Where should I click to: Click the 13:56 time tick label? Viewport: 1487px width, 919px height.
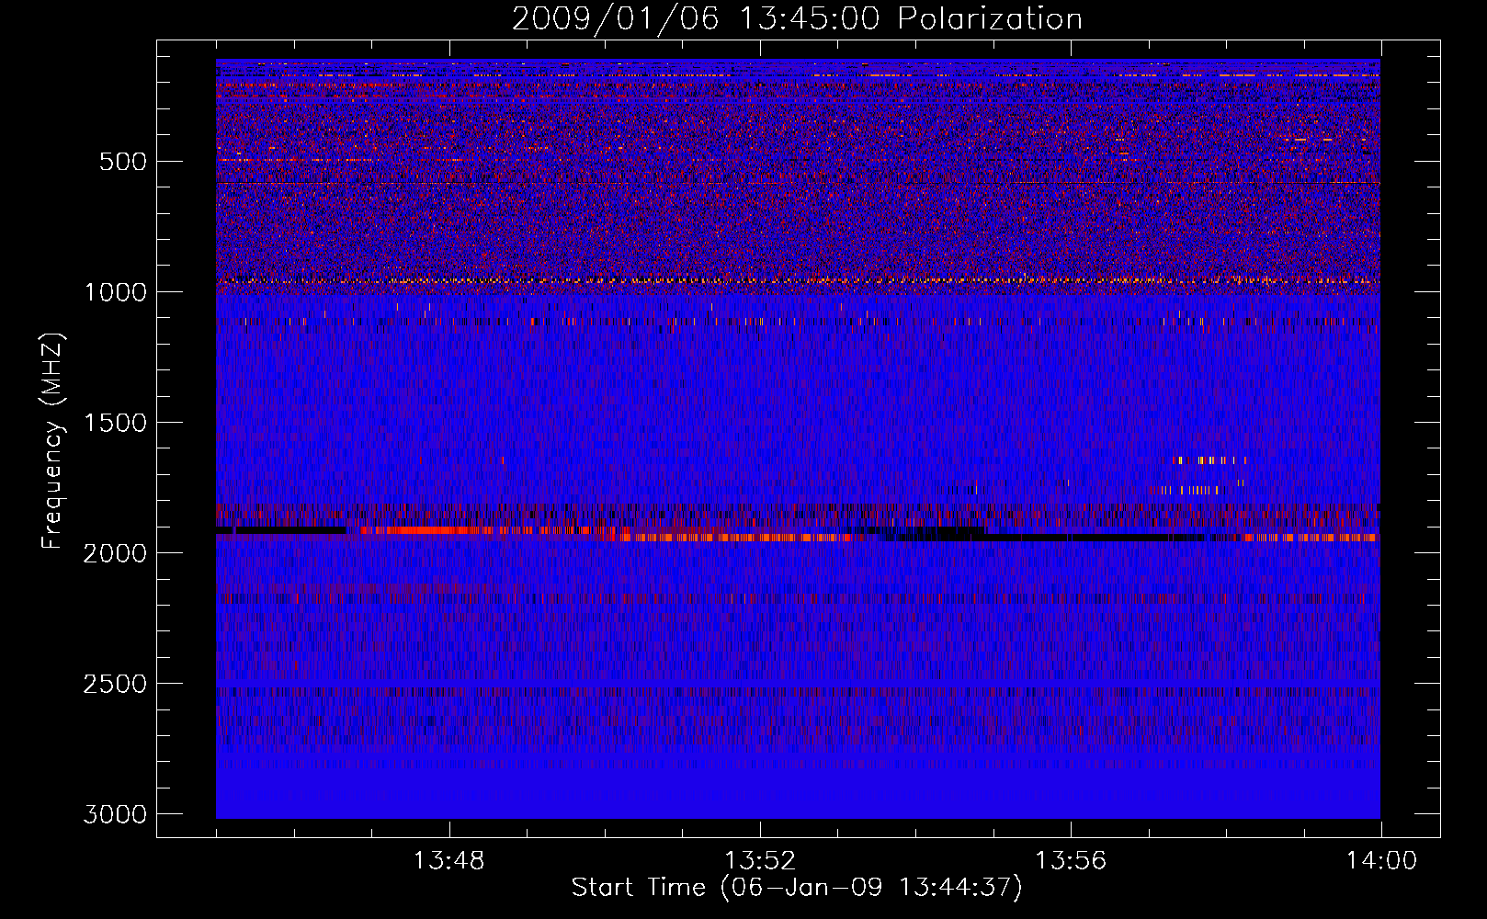pyautogui.click(x=1070, y=861)
